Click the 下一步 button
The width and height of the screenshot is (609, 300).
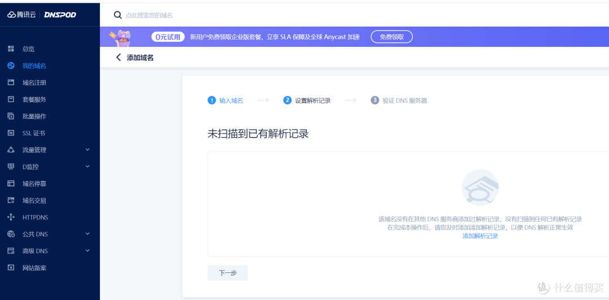click(x=228, y=273)
